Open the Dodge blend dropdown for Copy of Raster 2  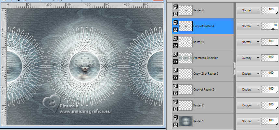248,90
